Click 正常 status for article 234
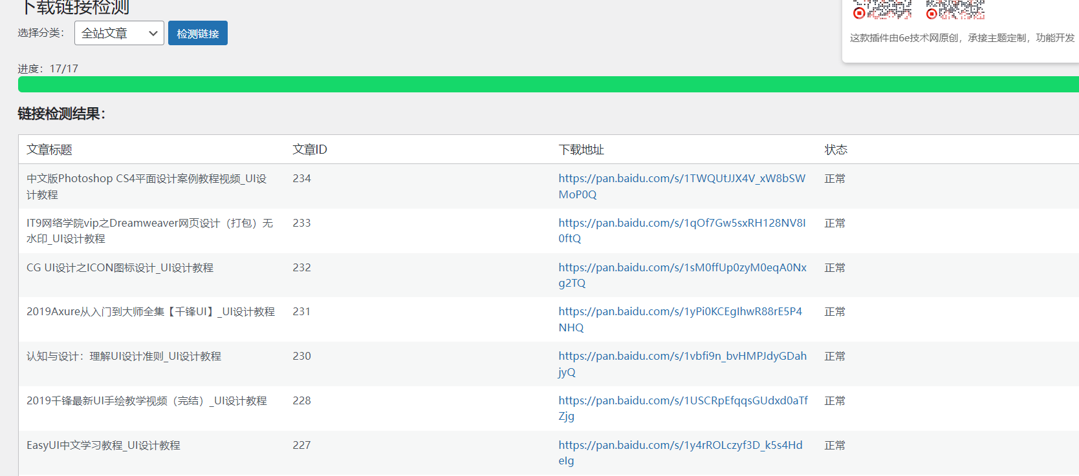Image resolution: width=1079 pixels, height=476 pixels. 834,179
